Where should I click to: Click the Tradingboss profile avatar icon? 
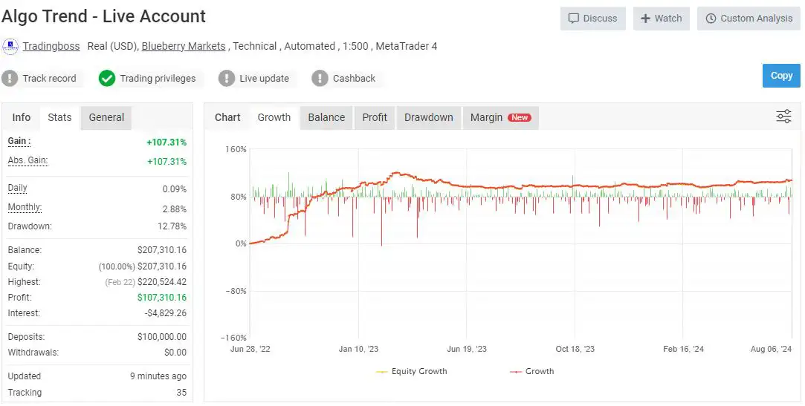pos(10,47)
